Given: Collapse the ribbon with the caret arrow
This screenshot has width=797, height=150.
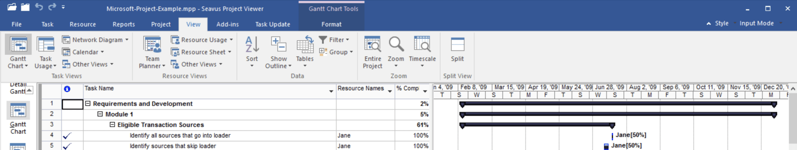Looking at the screenshot, I should (x=709, y=24).
